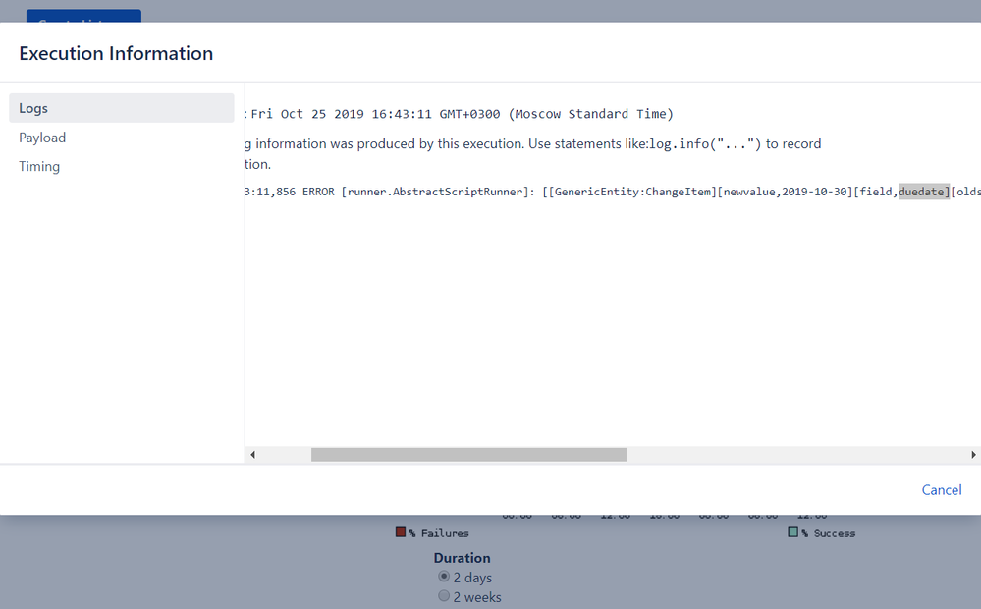Image resolution: width=981 pixels, height=609 pixels.
Task: Click the highlighted duedate word in log
Action: click(x=923, y=192)
